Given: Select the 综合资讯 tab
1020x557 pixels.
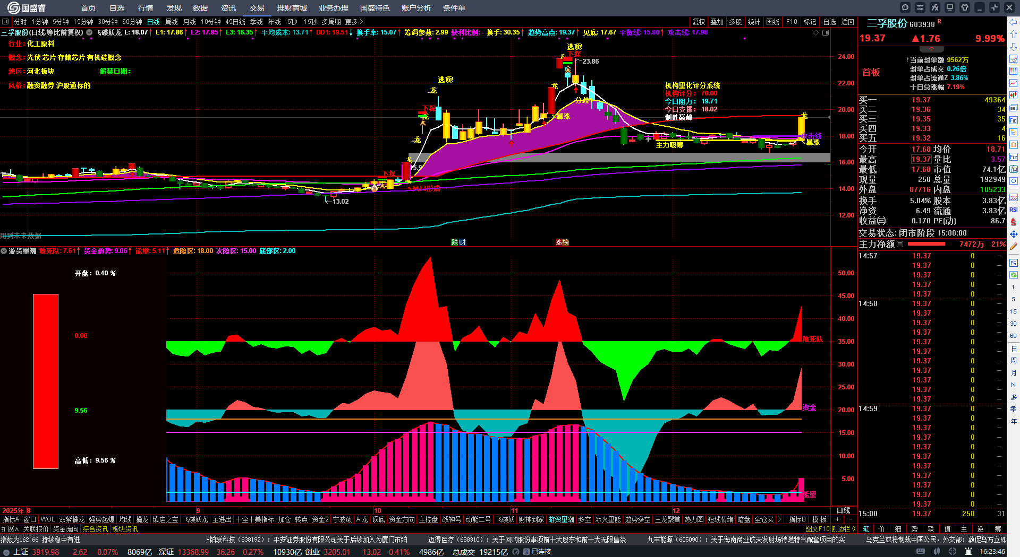Looking at the screenshot, I should 95,529.
